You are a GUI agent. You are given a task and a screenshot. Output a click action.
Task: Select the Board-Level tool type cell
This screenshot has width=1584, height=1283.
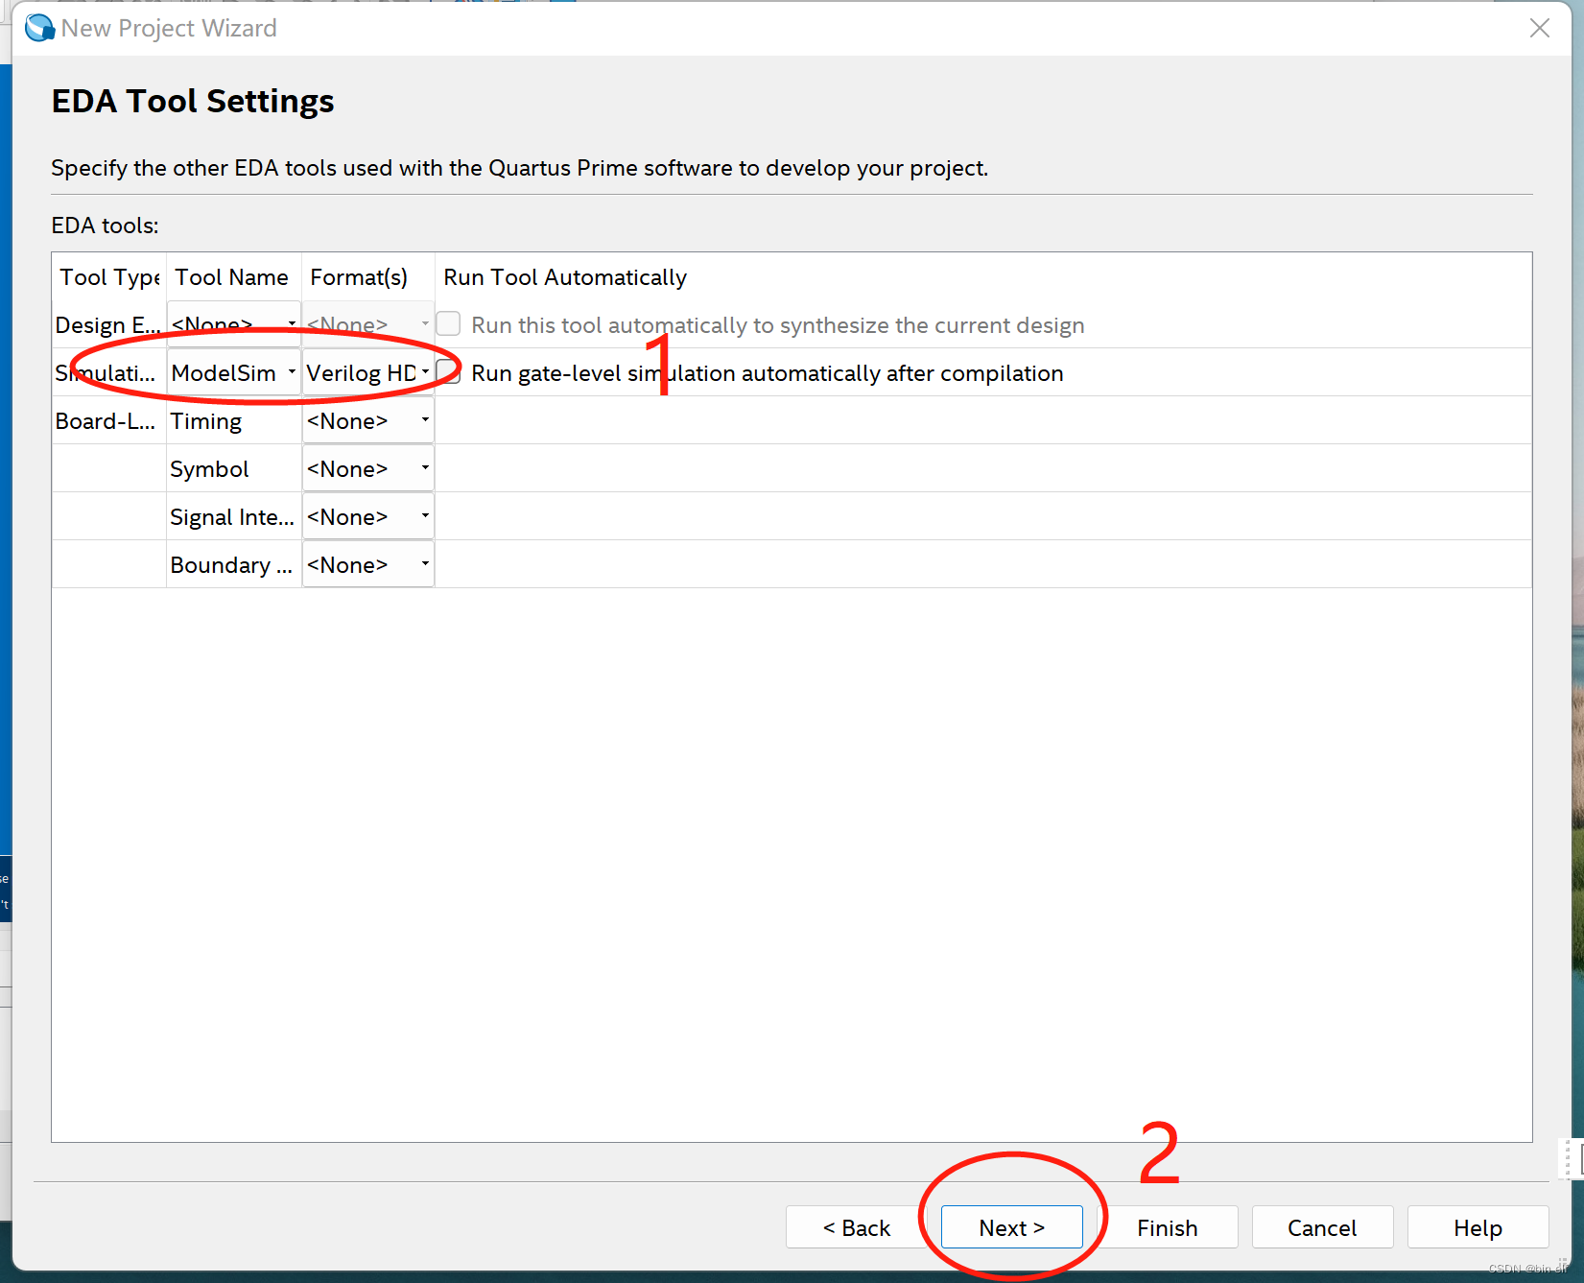[x=109, y=420]
